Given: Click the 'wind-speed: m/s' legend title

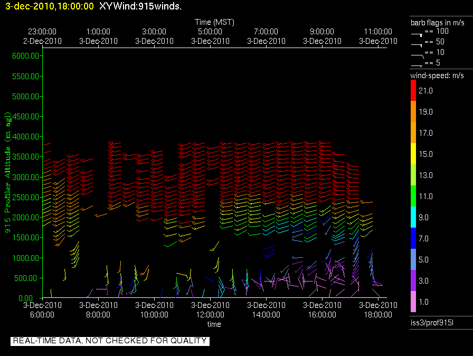Looking at the screenshot, I should (437, 76).
